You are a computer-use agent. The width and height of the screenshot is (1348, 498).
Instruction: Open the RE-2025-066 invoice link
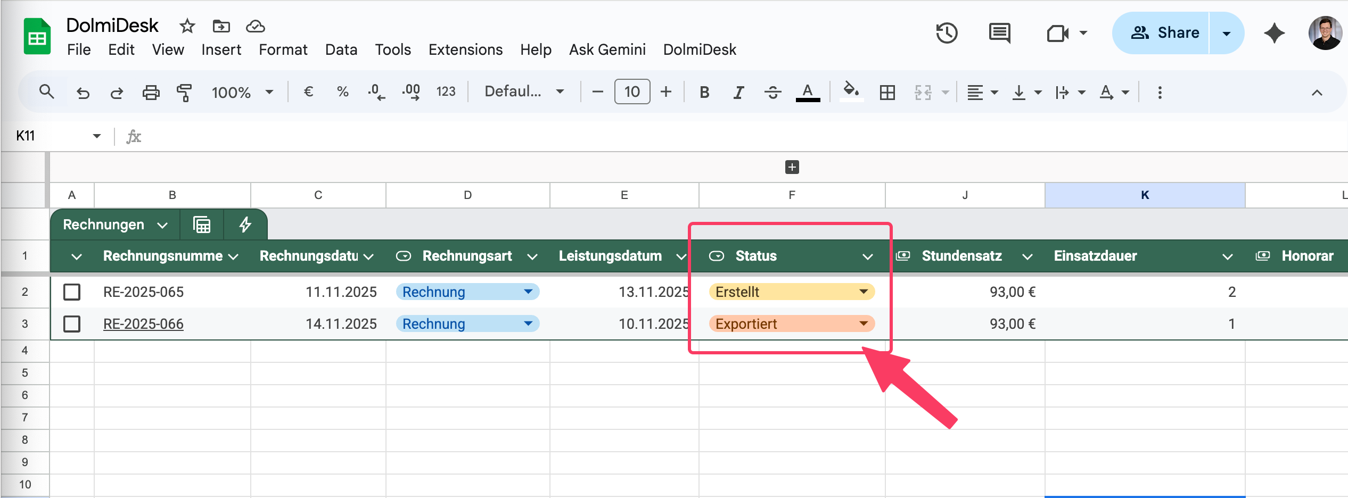pos(143,324)
